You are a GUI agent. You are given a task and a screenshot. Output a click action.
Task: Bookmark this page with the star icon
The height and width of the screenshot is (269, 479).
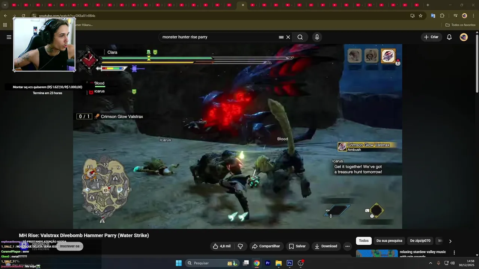[421, 16]
